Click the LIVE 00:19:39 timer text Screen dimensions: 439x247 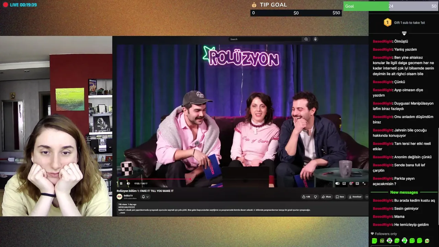tap(23, 5)
